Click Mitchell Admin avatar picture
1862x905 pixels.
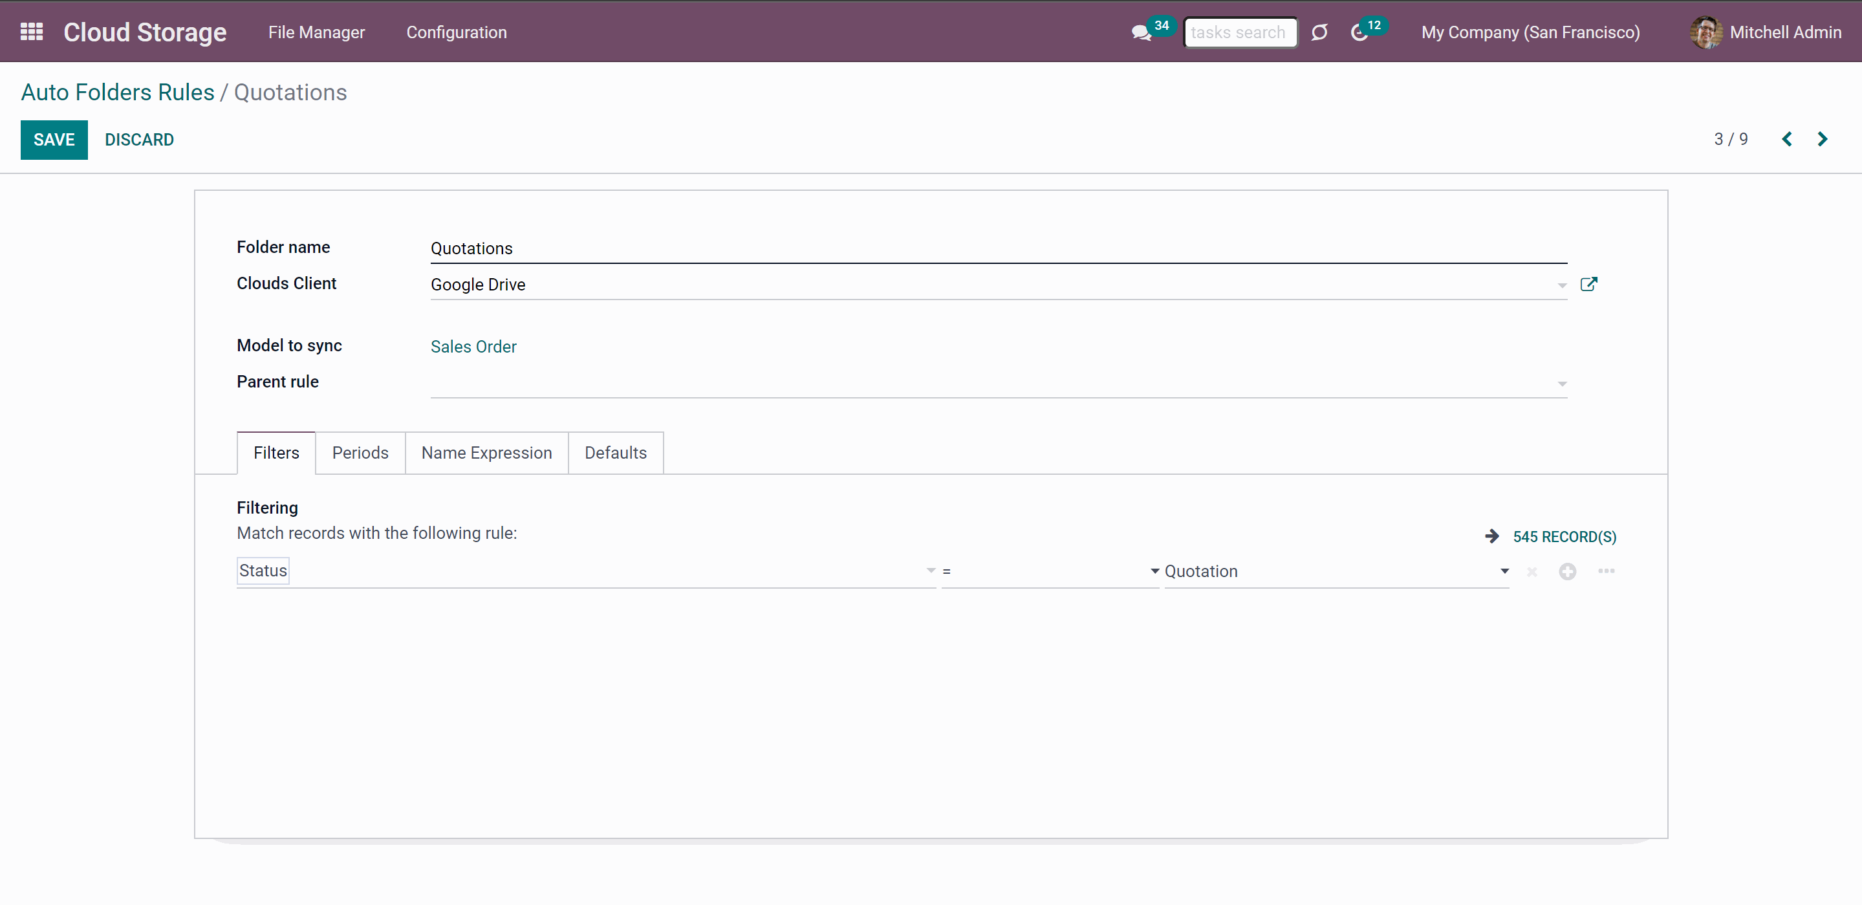pyautogui.click(x=1706, y=32)
